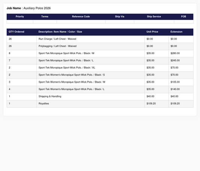This screenshot has width=200, height=171.
Task: Select Run Charge / Left Chest - Waived row
Action: (x=100, y=39)
